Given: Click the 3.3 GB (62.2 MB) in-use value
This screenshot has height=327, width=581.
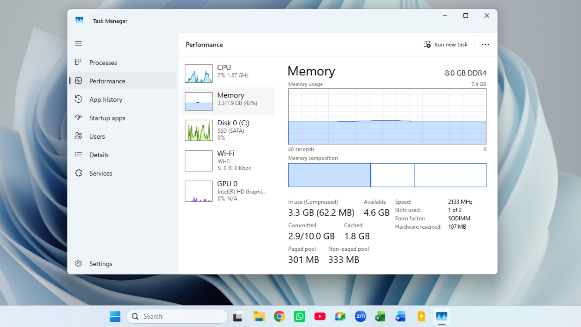Looking at the screenshot, I should tap(321, 213).
